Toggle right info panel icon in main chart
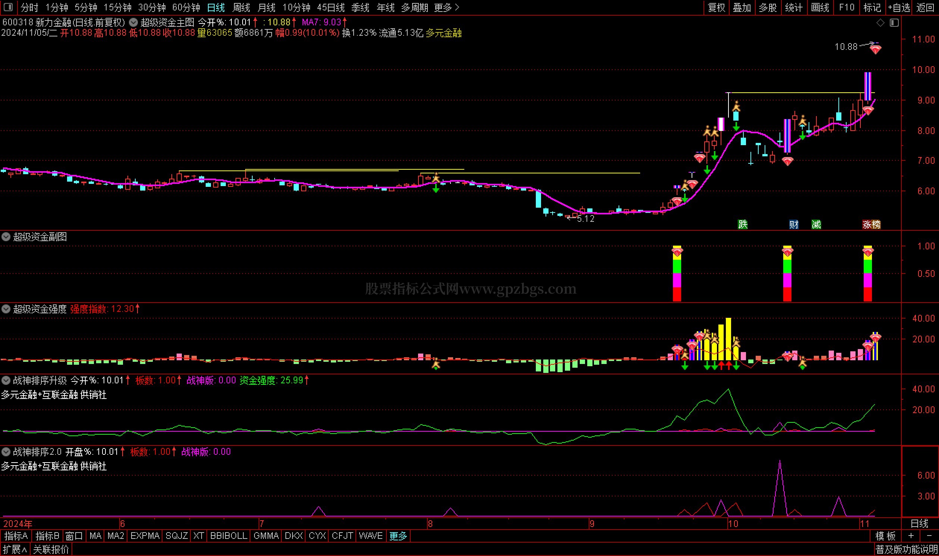Viewport: 939px width, 556px height. pos(894,23)
